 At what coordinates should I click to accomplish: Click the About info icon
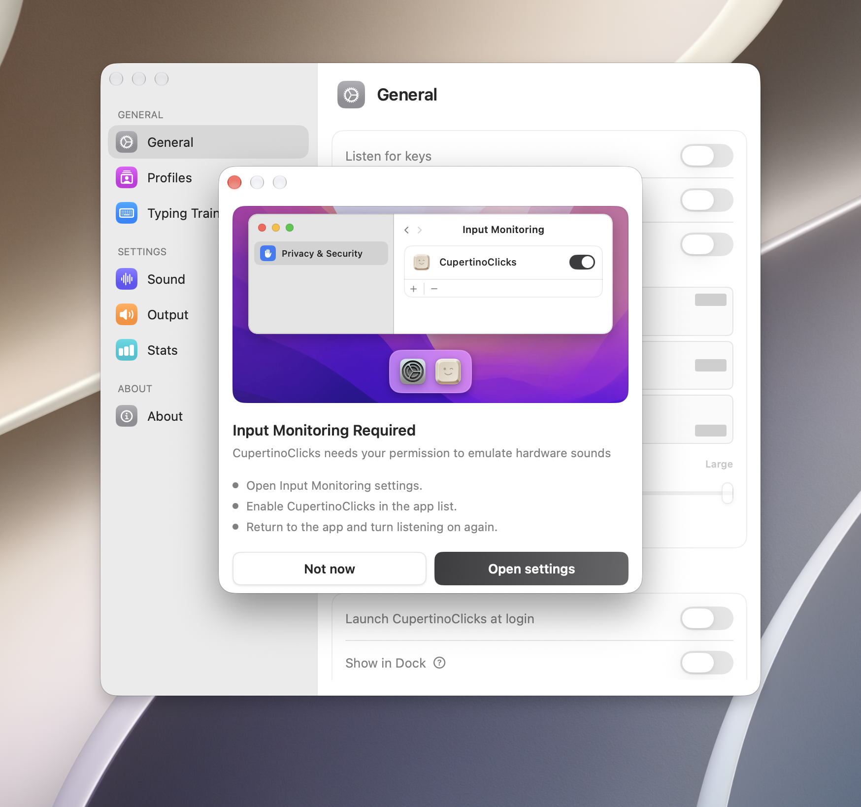127,416
